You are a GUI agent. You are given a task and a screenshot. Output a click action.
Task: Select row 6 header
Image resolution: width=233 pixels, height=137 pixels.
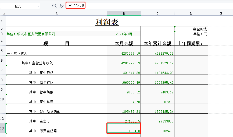3,60
